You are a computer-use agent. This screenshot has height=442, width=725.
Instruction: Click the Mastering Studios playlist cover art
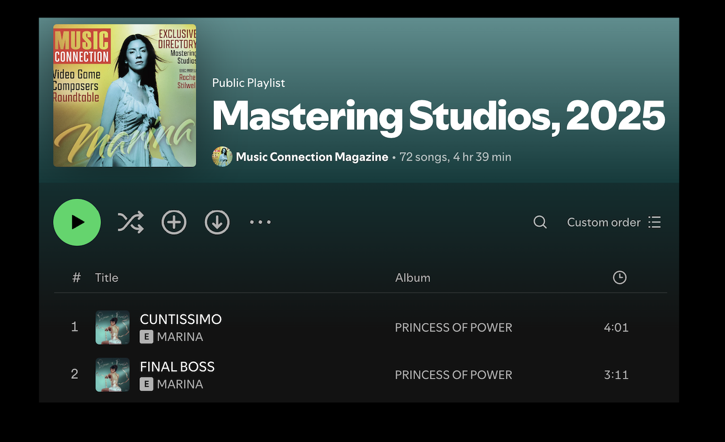click(125, 96)
